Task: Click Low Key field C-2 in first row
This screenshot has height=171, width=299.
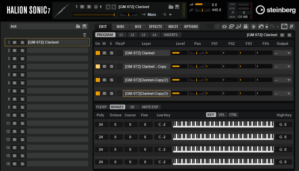Action: tap(162, 124)
